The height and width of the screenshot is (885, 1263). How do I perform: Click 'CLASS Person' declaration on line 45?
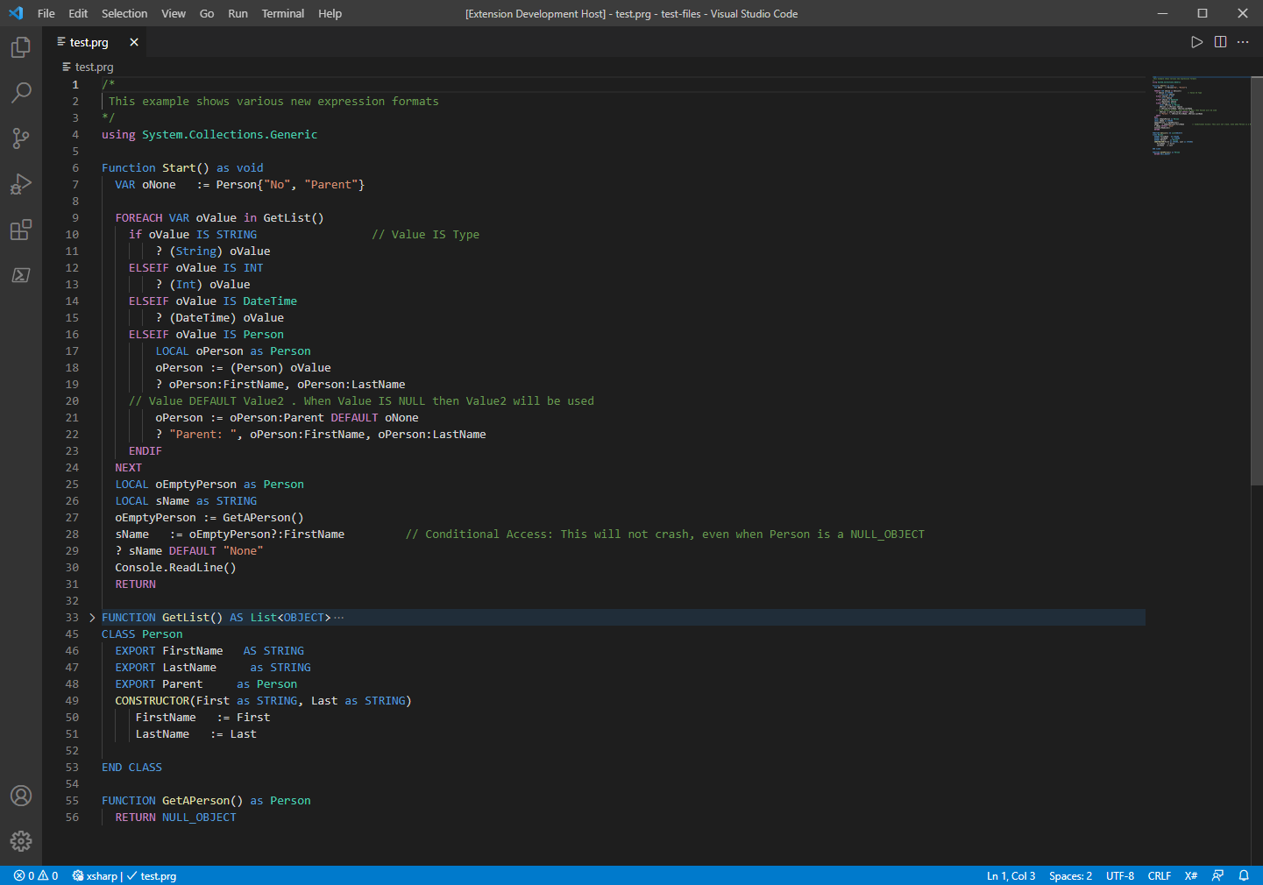coord(142,634)
